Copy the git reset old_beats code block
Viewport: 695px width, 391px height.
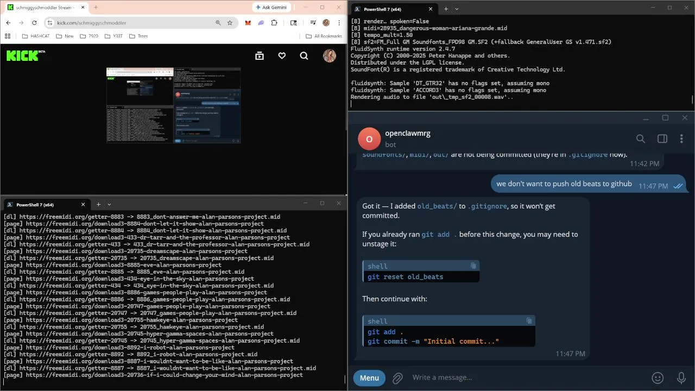pos(473,266)
